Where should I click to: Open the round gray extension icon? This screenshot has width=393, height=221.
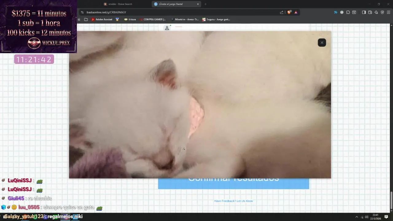click(x=342, y=12)
